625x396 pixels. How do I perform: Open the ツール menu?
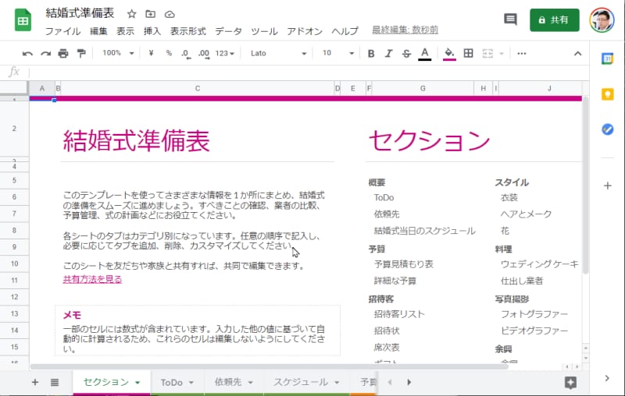click(264, 31)
